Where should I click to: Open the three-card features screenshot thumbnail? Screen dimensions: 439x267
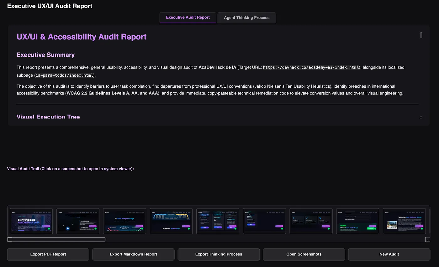[311, 221]
